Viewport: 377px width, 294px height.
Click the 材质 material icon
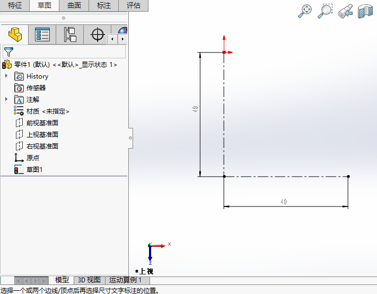click(19, 111)
